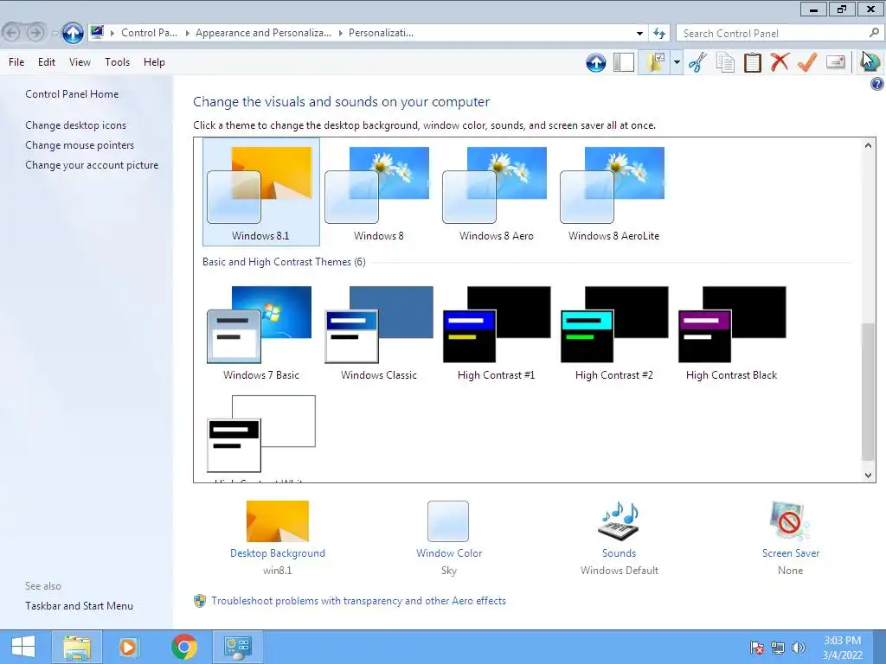This screenshot has height=664, width=886.
Task: Select the Windows 8 theme
Action: pos(379,192)
